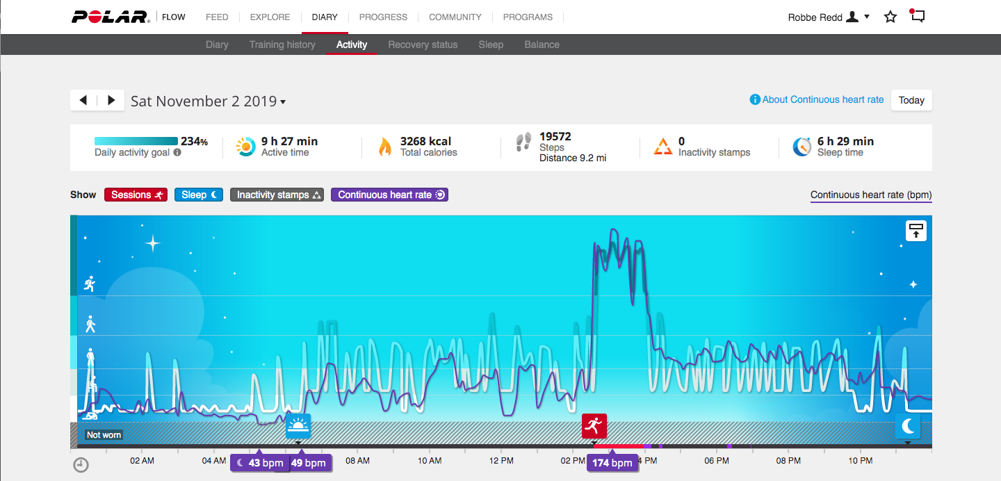Select the Activity sub-tab

pyautogui.click(x=352, y=44)
